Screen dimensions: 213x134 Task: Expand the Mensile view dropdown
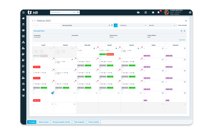click(161, 25)
